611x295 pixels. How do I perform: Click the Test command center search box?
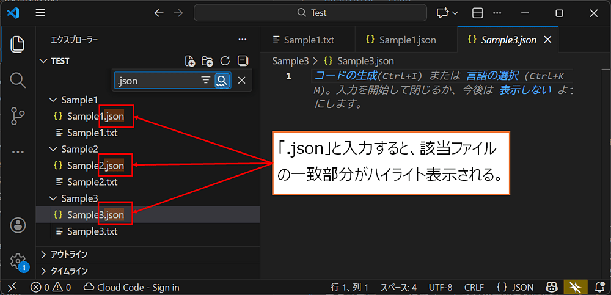(x=310, y=13)
